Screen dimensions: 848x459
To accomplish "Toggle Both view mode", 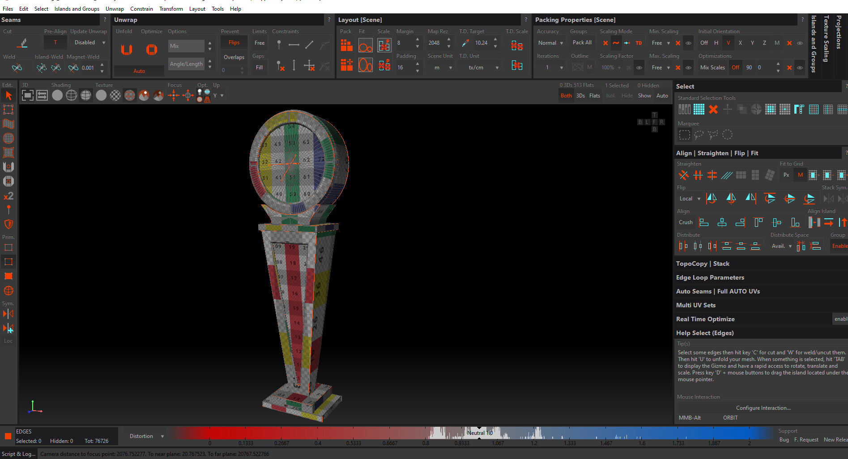I will click(x=566, y=96).
